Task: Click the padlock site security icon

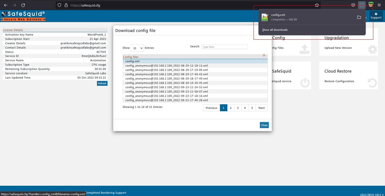Action: 66,5
